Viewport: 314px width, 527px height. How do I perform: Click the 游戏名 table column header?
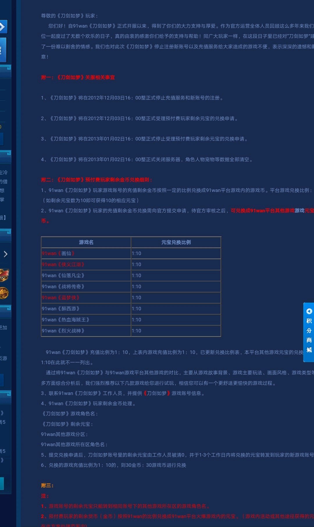click(86, 242)
